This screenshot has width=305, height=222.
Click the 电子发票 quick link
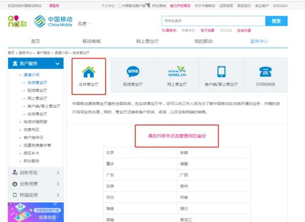coord(207,30)
